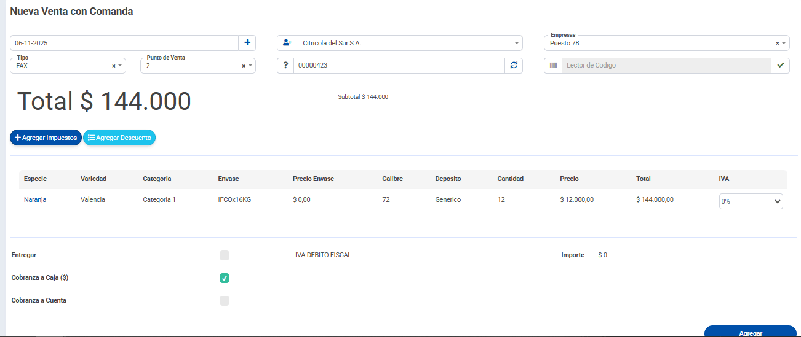Enable the Entregar checkbox
This screenshot has height=337, width=801.
[x=225, y=255]
